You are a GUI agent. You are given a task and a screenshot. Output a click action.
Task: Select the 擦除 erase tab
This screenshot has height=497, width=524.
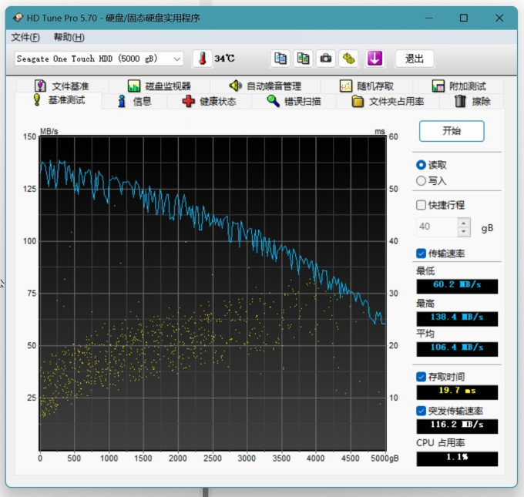coord(473,101)
